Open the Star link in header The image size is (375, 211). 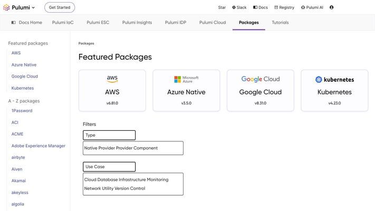tap(222, 7)
